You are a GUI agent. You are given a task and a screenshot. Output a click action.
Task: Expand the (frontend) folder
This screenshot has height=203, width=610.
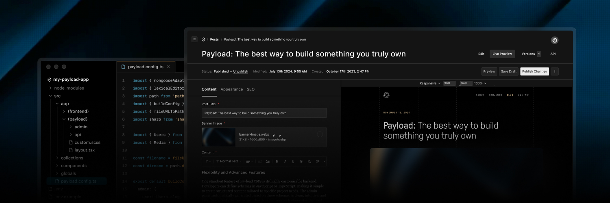coord(64,111)
